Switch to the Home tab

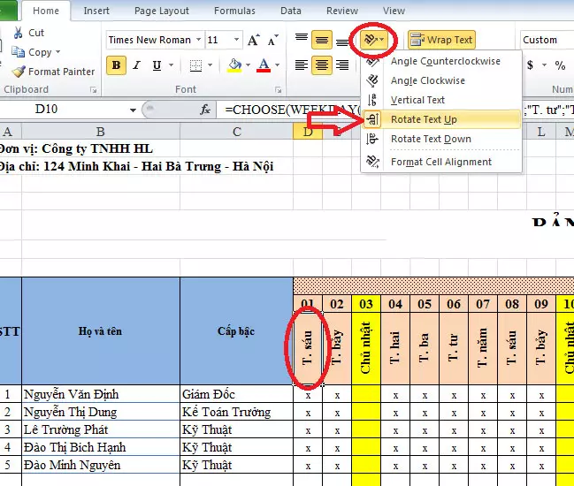(x=46, y=11)
